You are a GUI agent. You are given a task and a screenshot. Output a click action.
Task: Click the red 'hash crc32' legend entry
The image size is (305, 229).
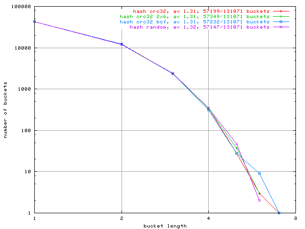click(201, 11)
